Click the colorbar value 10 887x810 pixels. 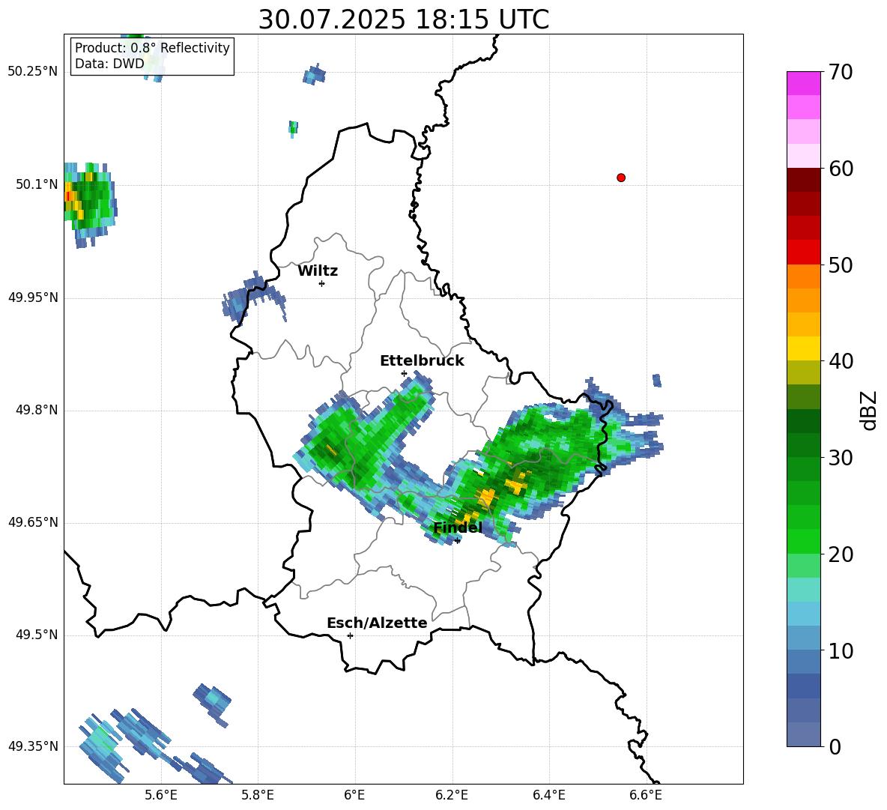[x=841, y=650]
